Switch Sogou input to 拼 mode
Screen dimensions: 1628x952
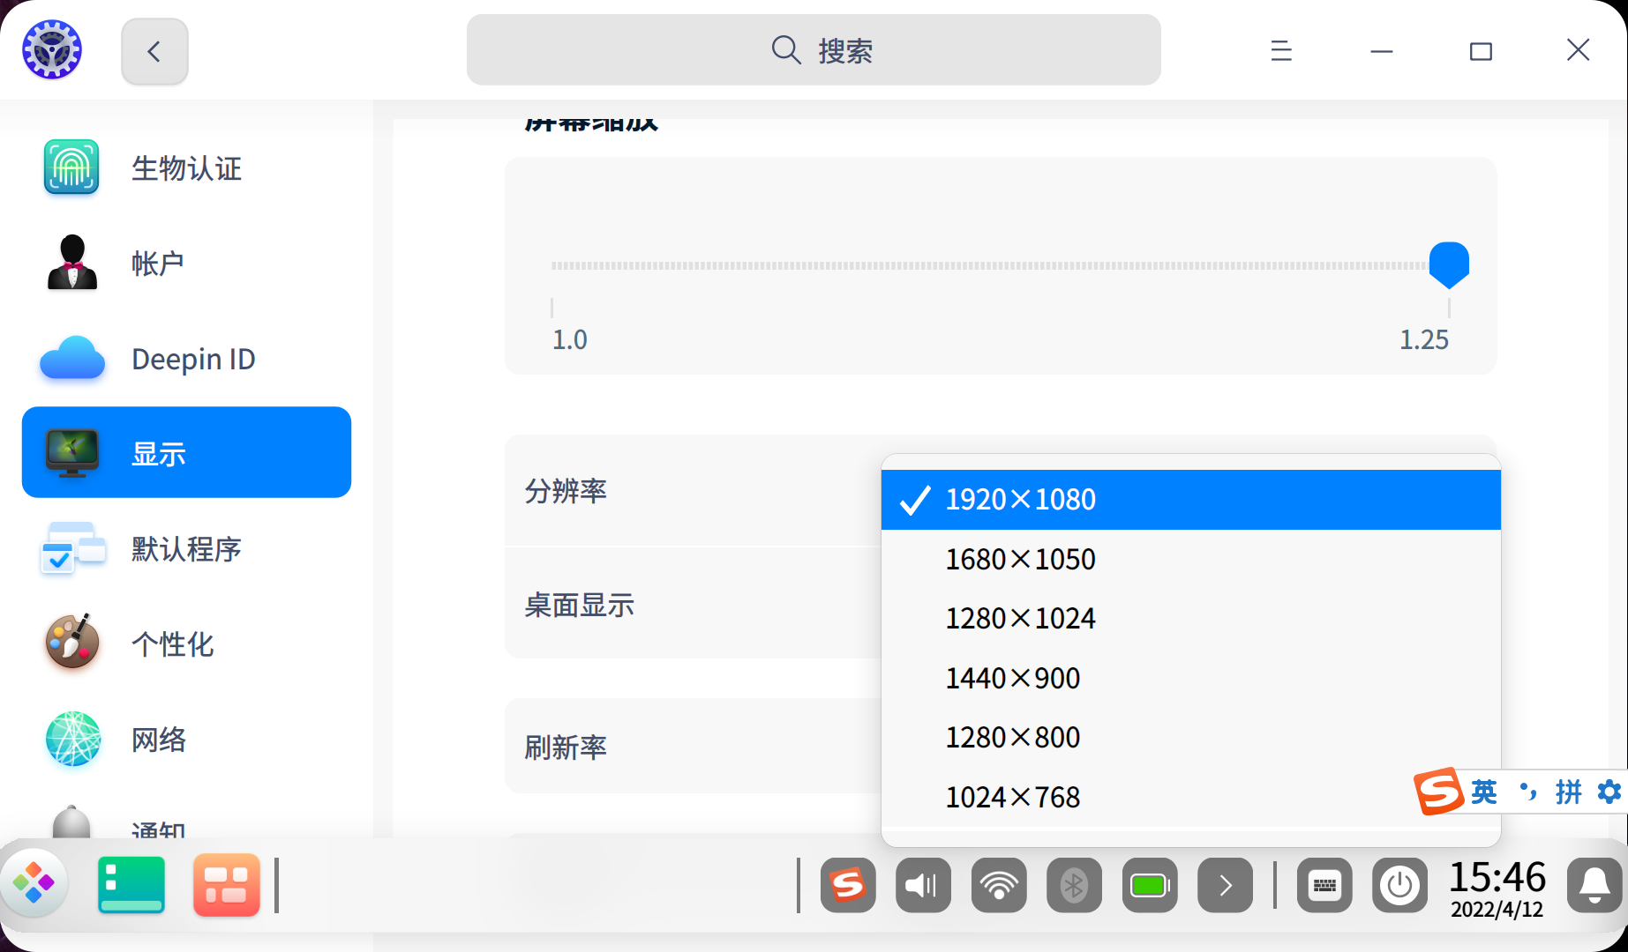[x=1570, y=792]
